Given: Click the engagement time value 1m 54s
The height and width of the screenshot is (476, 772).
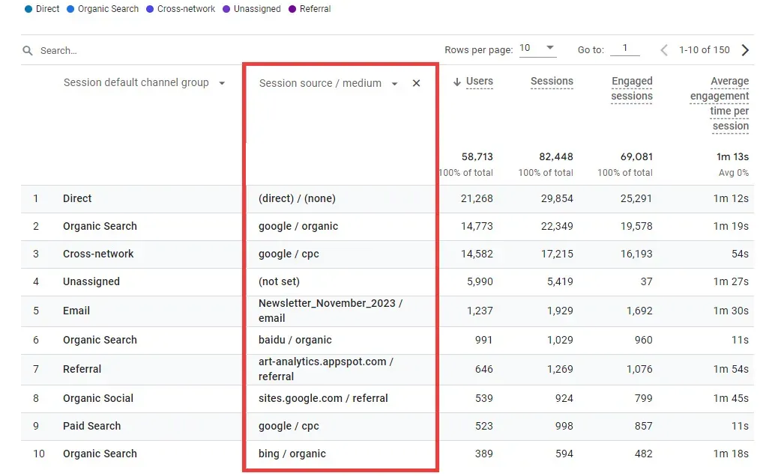Looking at the screenshot, I should click(x=731, y=369).
